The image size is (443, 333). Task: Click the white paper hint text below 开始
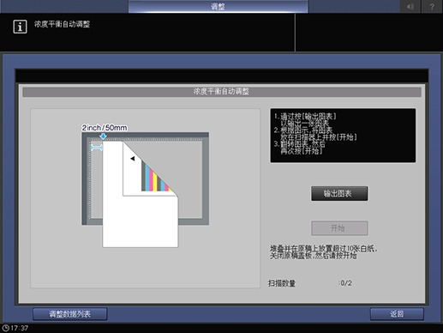pyautogui.click(x=323, y=252)
